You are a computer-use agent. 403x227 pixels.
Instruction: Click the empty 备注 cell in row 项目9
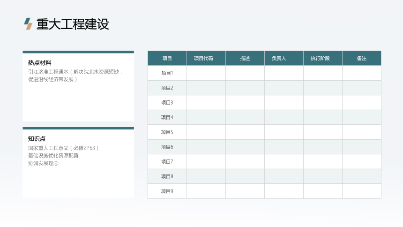(x=362, y=191)
